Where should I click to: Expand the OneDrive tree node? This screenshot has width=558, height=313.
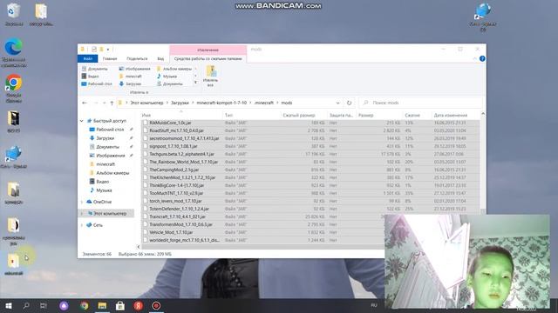(81, 202)
